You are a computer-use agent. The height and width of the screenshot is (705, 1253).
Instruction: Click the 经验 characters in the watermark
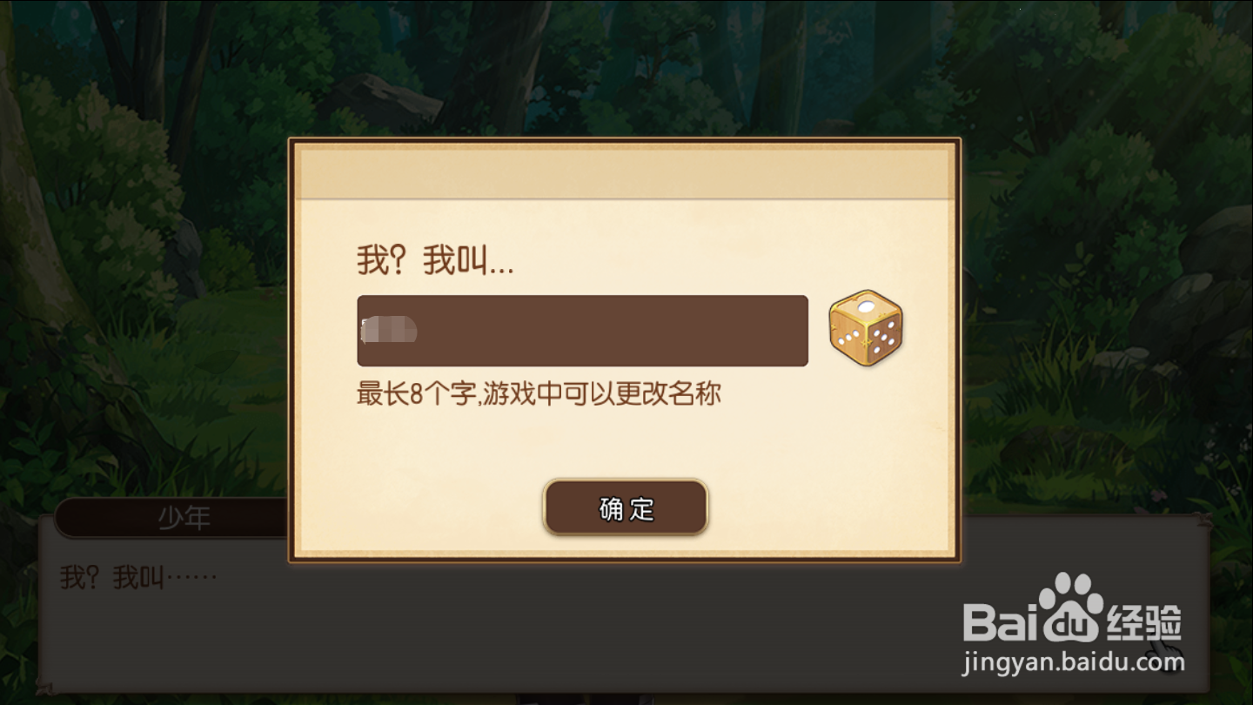point(1145,621)
